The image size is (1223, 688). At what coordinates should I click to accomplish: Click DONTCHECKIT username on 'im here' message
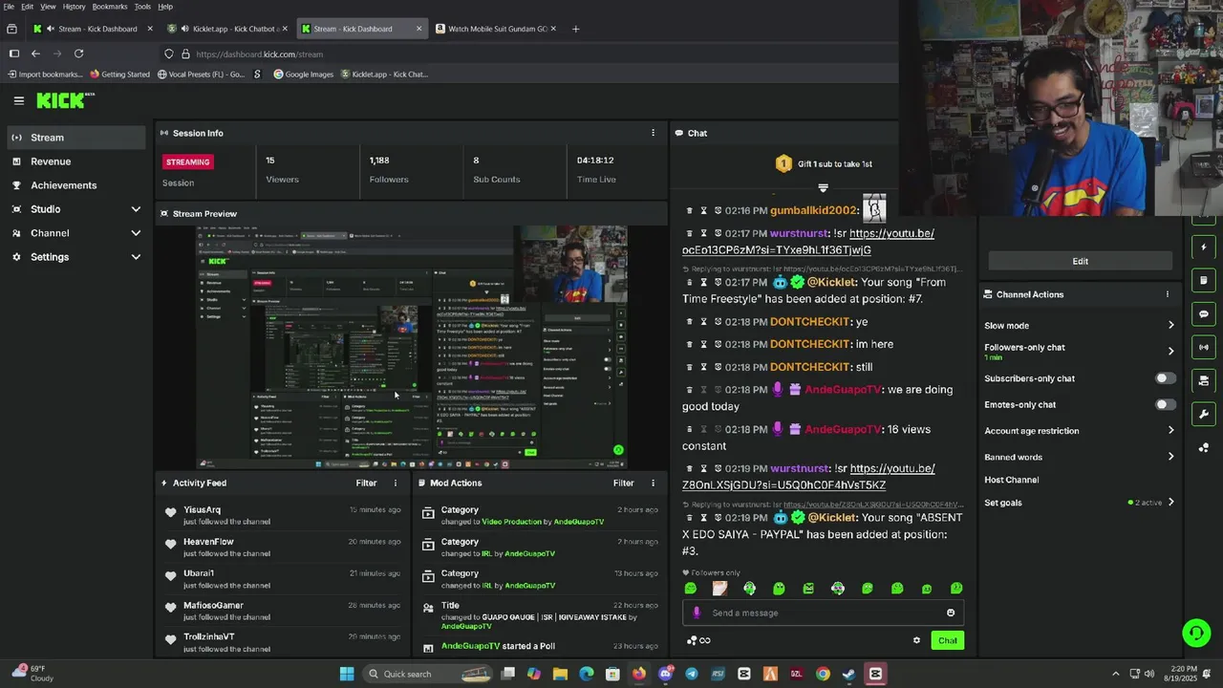tap(809, 344)
